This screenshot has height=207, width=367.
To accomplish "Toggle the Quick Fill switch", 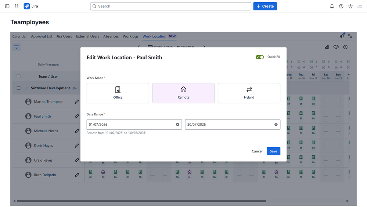I will pos(260,57).
